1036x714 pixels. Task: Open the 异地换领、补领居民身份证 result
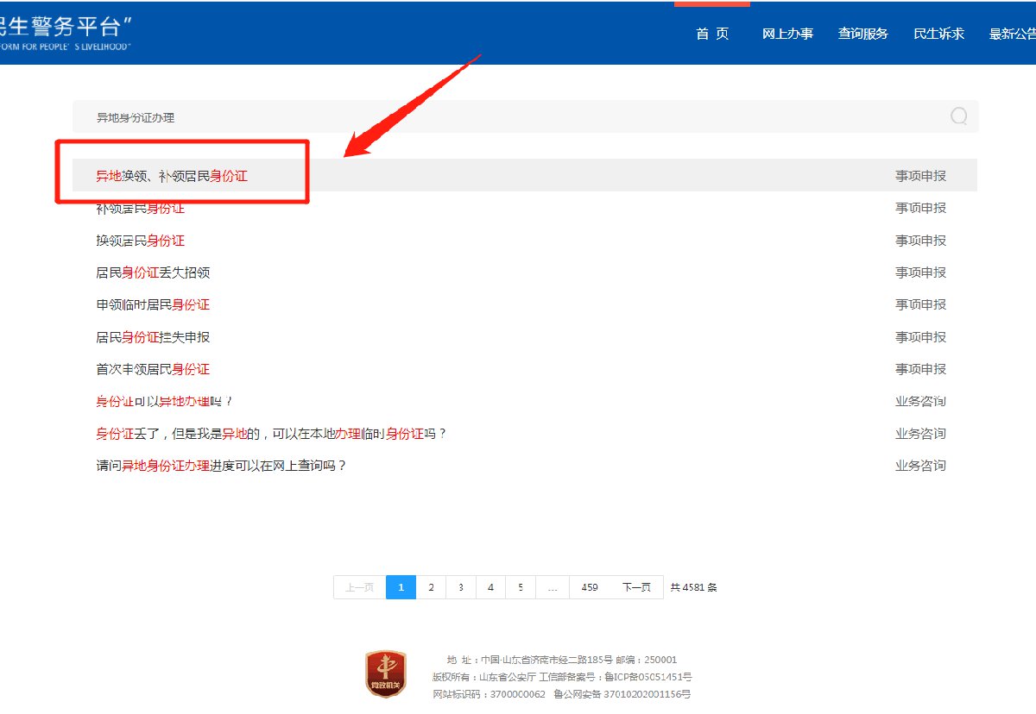pyautogui.click(x=172, y=176)
